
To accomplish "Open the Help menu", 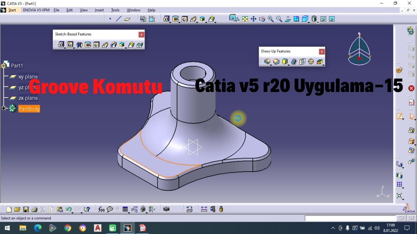I will tap(151, 10).
